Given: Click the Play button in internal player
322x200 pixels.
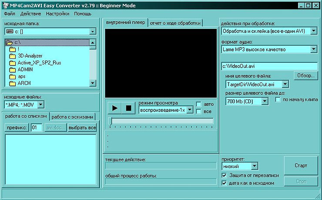Looking at the screenshot, I should 114,108.
